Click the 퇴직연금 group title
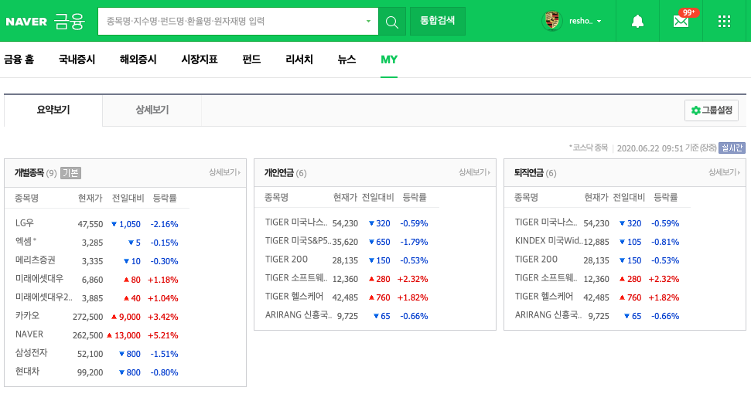751x394 pixels. 529,172
